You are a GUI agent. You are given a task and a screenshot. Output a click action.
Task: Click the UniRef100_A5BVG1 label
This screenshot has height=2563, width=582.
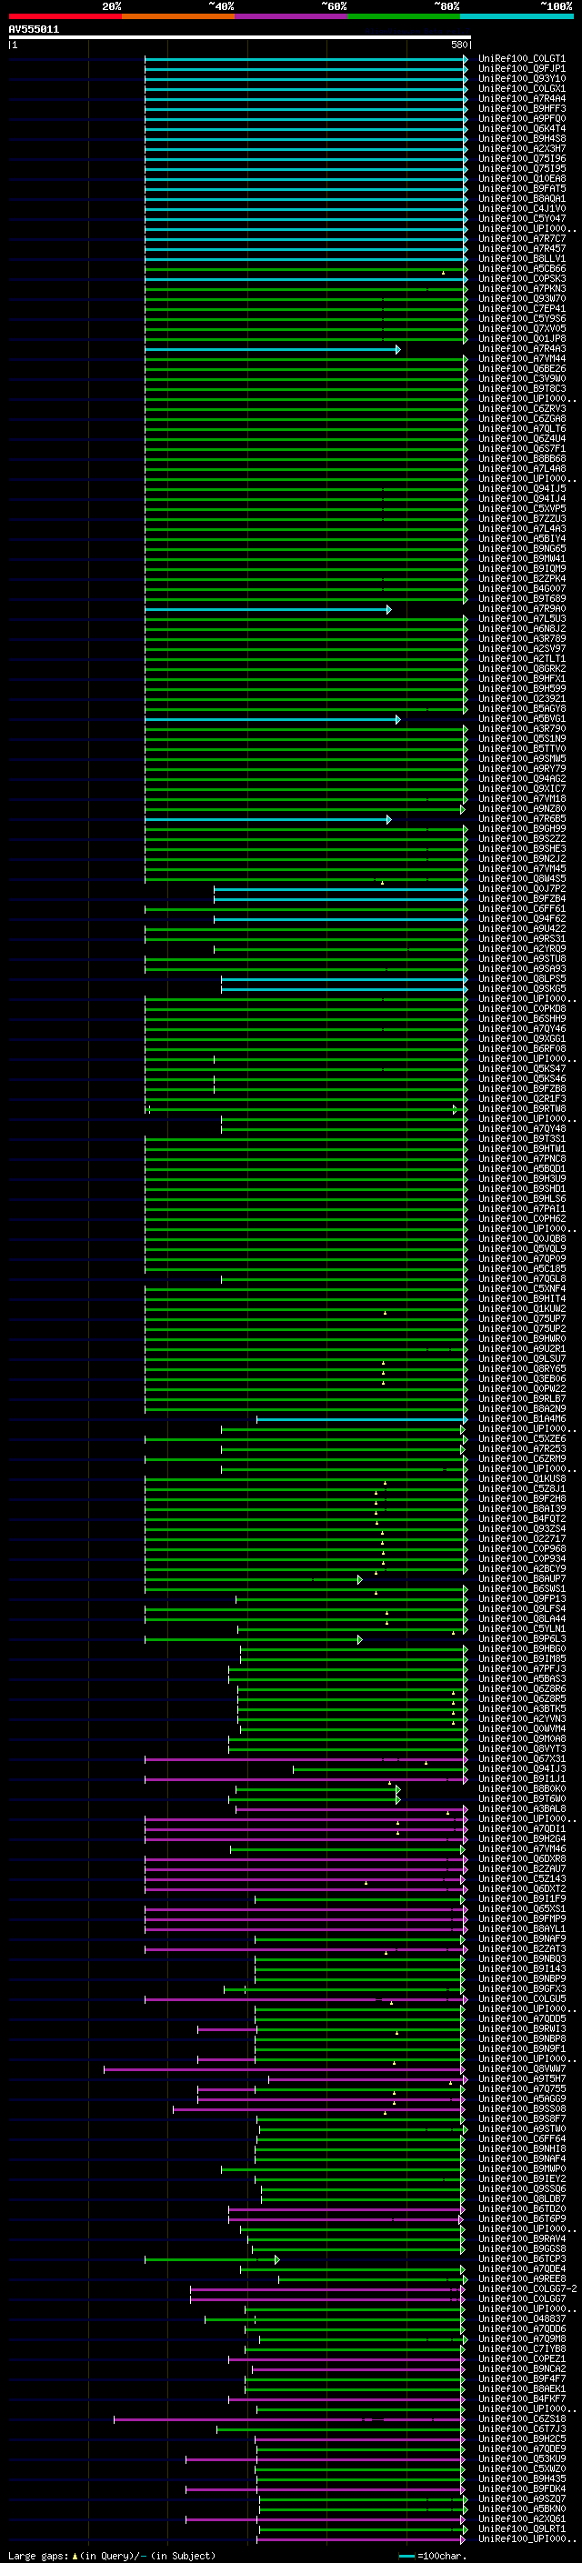tap(521, 719)
